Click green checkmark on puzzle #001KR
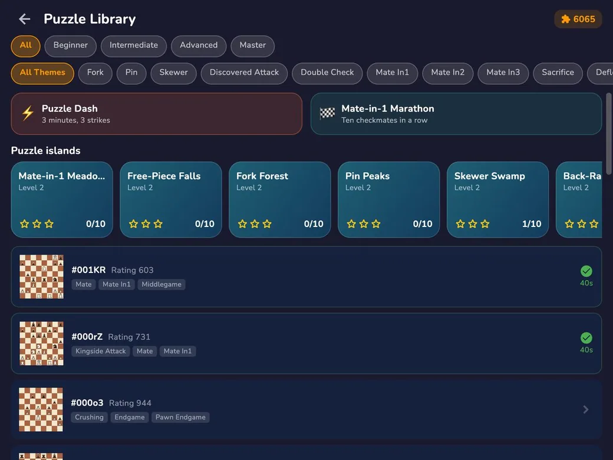The width and height of the screenshot is (613, 460). 586,271
